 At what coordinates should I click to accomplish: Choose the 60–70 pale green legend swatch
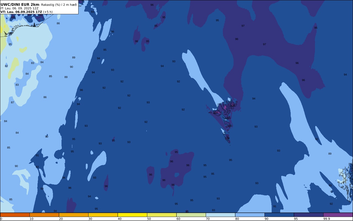coord(191,215)
